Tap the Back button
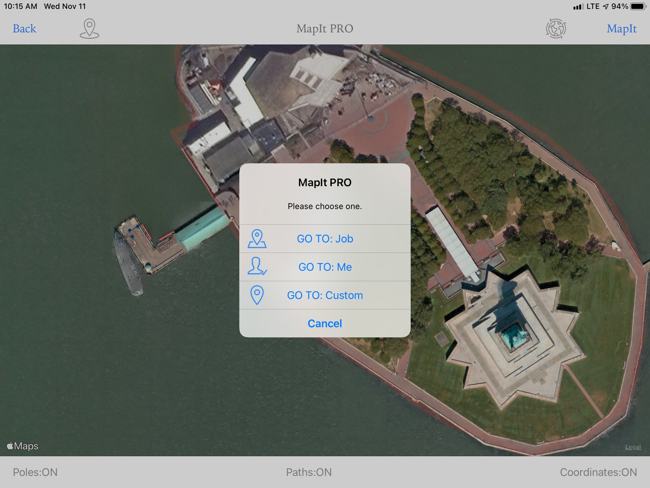Screen dimensions: 650x488 pos(24,29)
